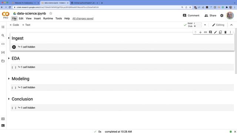Open the Insert menu
The image size is (237, 133).
pyautogui.click(x=37, y=18)
